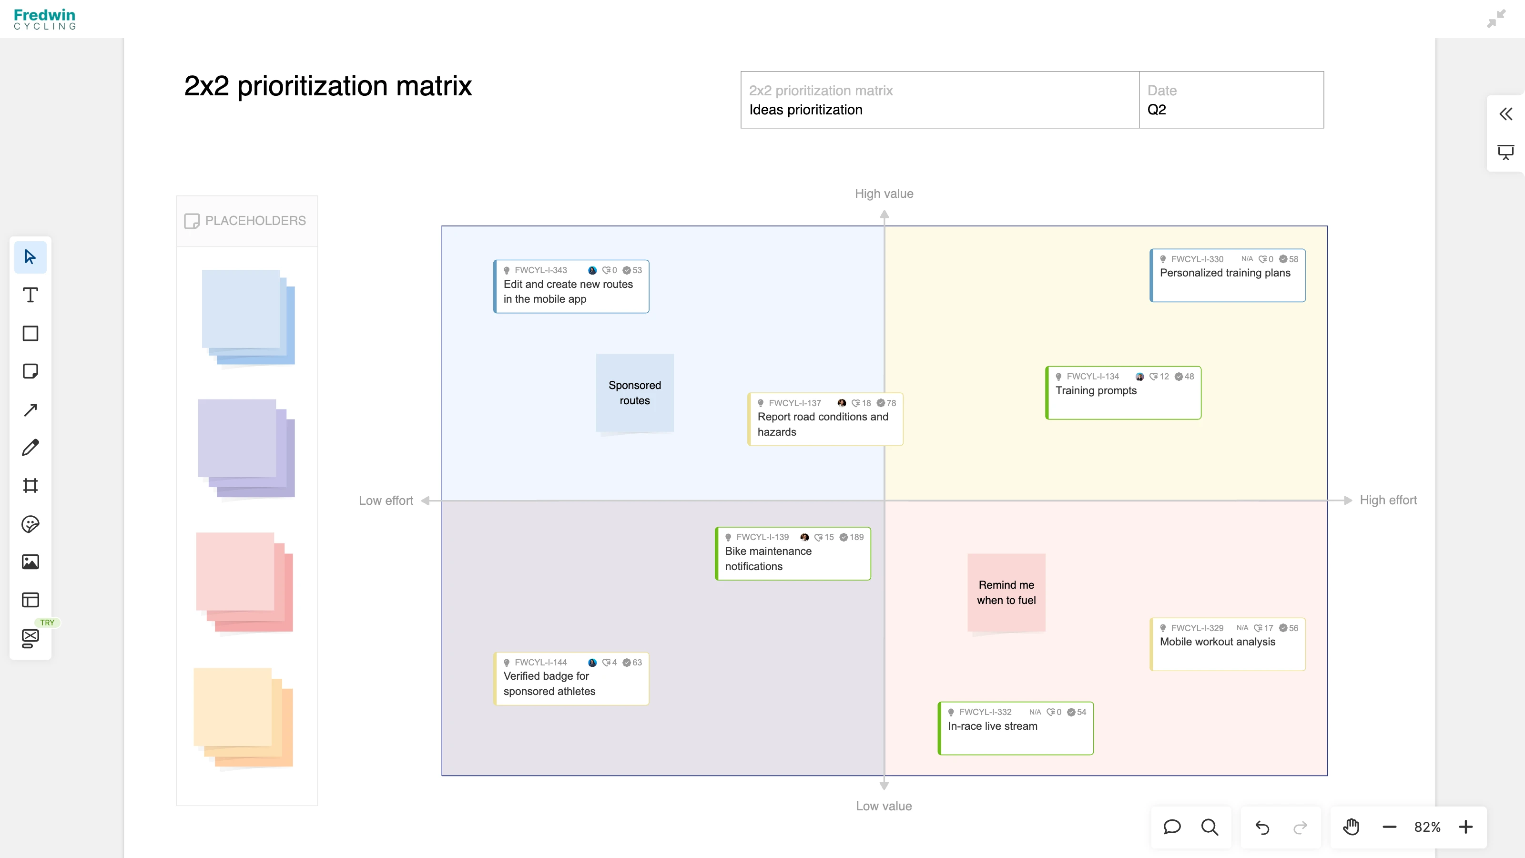Collapse the right sidebar with double chevrons
The image size is (1525, 858).
tap(1505, 114)
